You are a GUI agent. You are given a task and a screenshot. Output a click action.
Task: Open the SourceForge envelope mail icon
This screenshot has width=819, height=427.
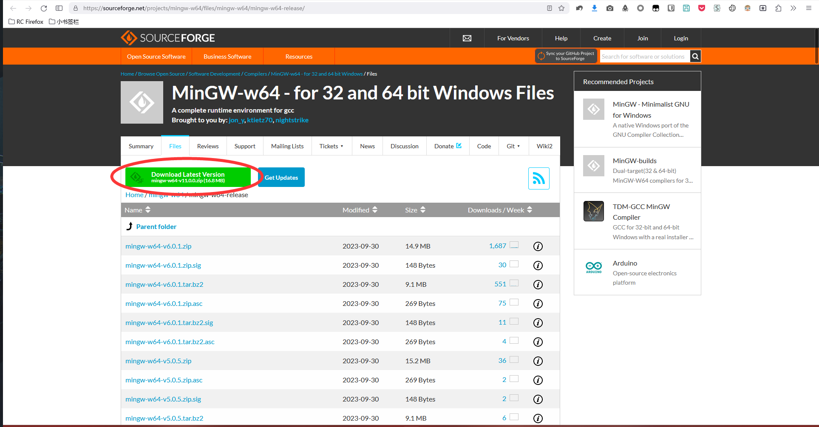467,38
